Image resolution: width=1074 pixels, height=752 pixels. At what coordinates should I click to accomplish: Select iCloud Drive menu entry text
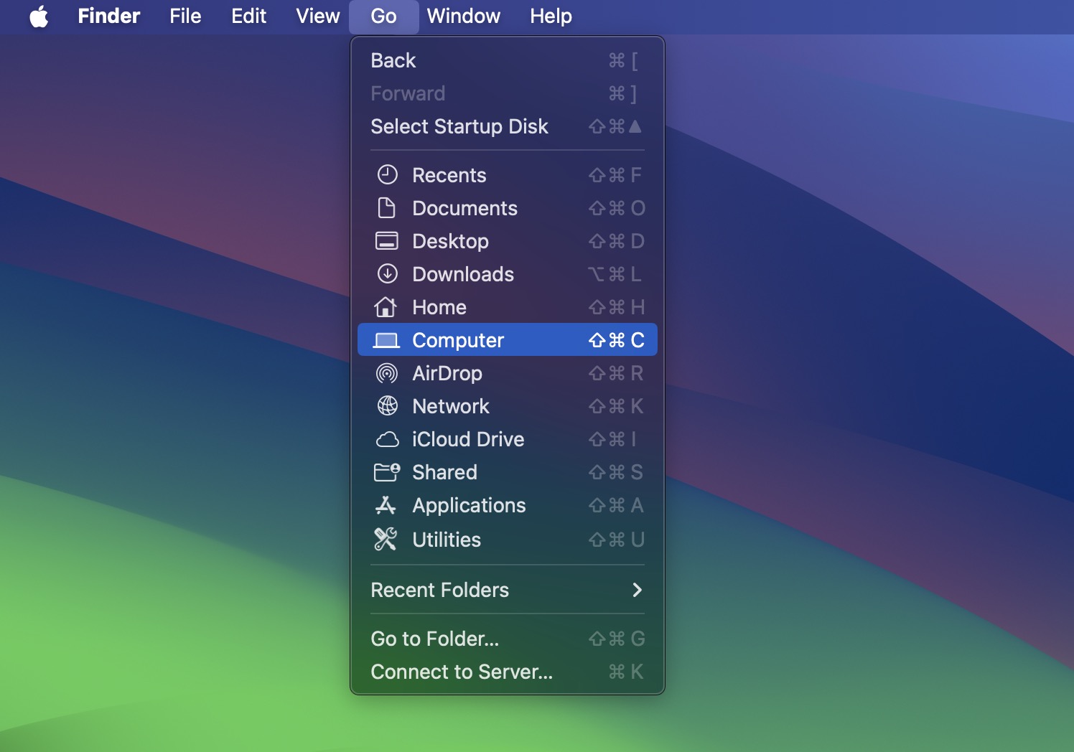tap(468, 439)
